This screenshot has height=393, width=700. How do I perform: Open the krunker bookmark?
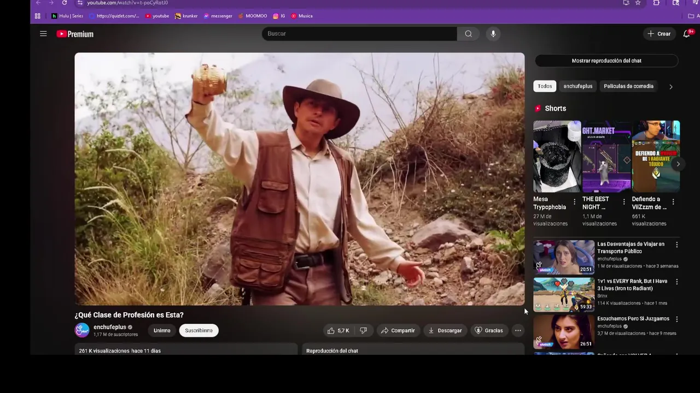[186, 16]
